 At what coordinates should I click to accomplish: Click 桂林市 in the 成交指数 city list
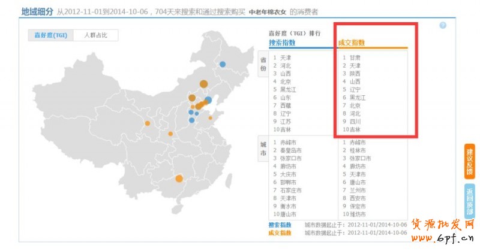(359, 150)
